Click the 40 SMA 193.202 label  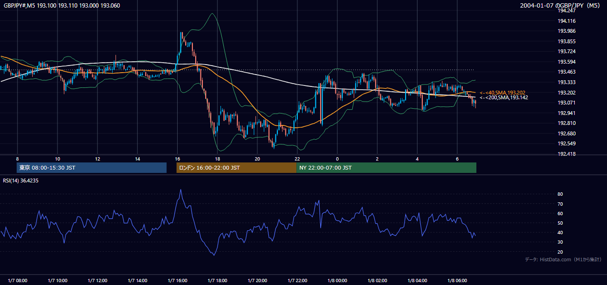click(503, 93)
